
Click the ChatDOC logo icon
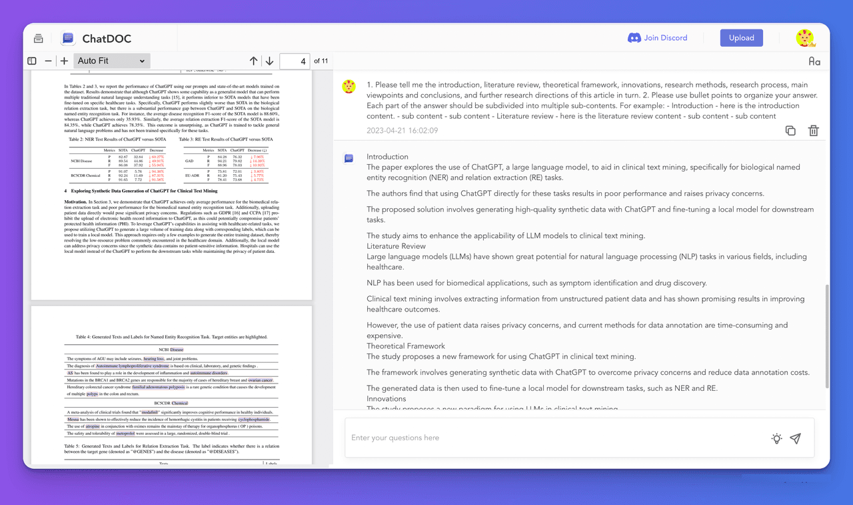click(67, 38)
